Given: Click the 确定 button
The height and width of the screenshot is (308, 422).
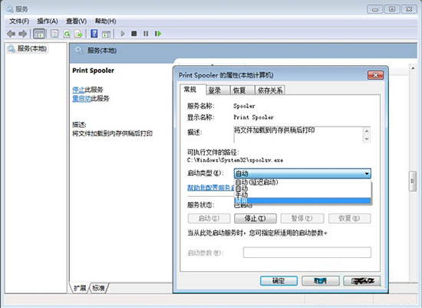Looking at the screenshot, I should (279, 281).
